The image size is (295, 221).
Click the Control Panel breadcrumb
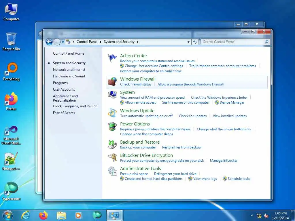(87, 42)
